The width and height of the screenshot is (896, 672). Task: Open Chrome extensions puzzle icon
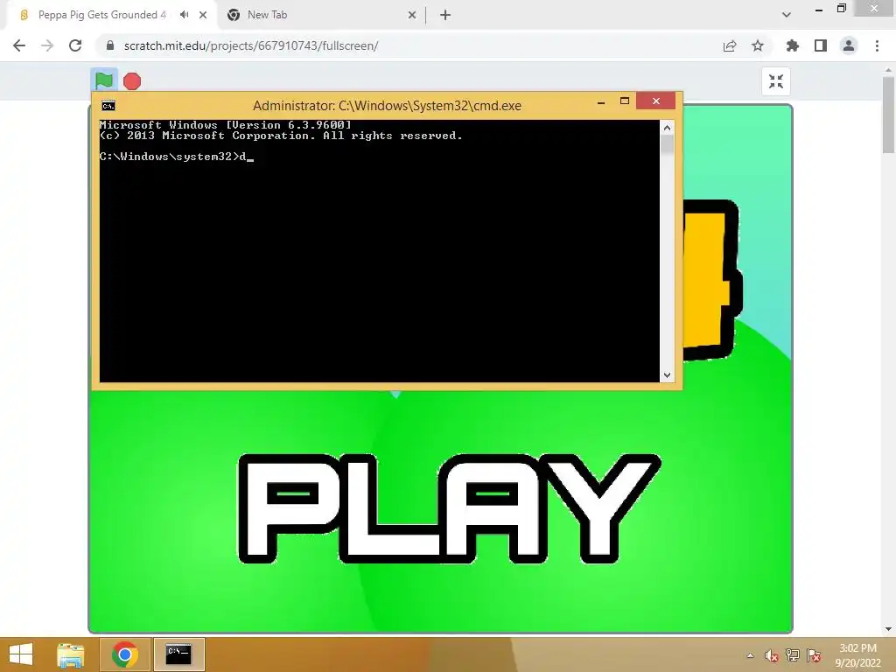(792, 45)
